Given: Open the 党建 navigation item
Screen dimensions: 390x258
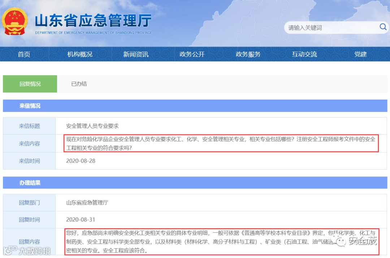Looking at the screenshot, I should pyautogui.click(x=360, y=54).
